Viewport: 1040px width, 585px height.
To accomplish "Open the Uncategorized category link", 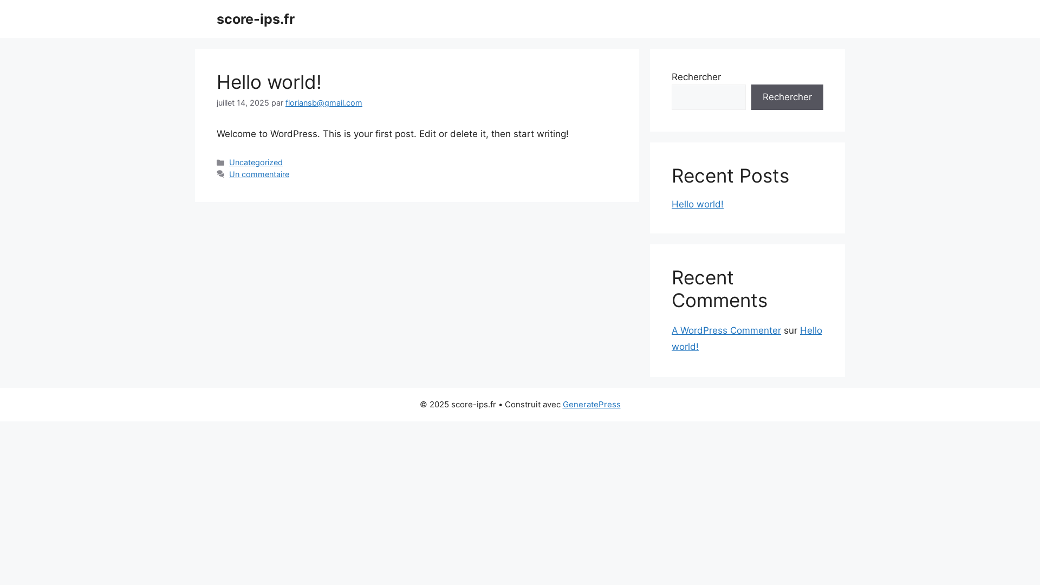I will tap(256, 162).
